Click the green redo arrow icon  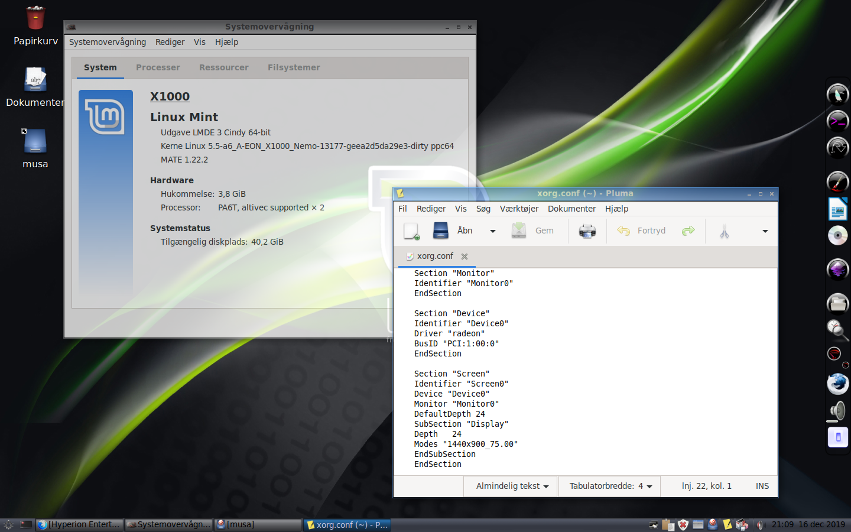pyautogui.click(x=688, y=231)
